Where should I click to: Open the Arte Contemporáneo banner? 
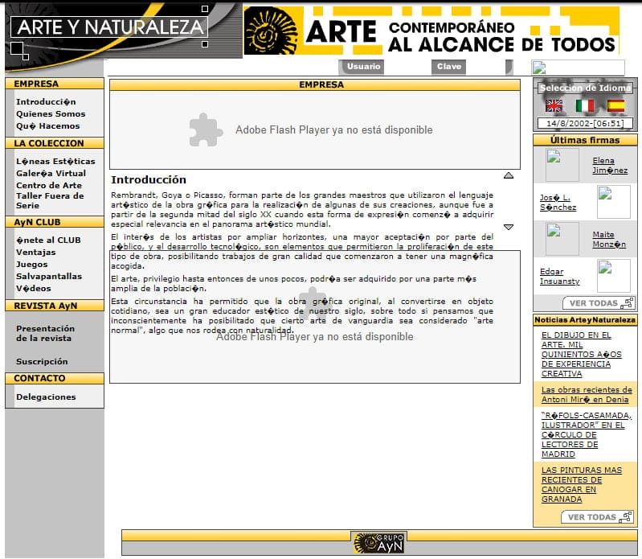(431, 31)
